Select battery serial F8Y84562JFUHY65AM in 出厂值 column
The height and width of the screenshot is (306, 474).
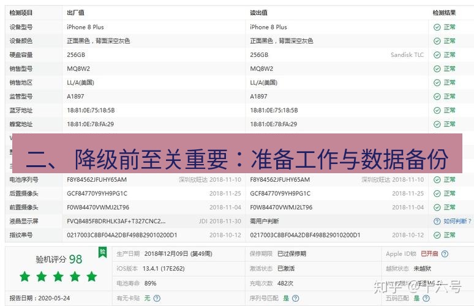click(97, 180)
